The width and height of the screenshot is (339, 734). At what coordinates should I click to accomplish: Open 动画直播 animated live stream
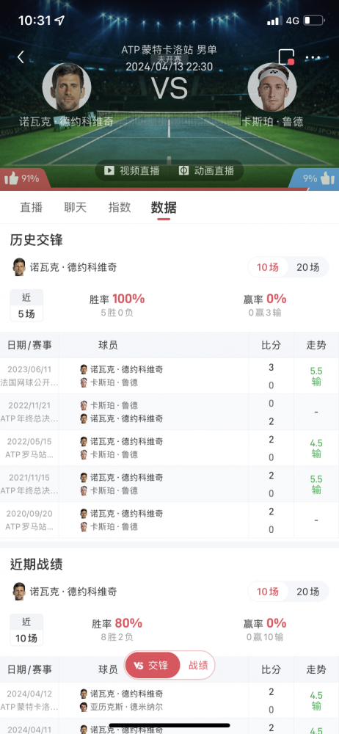[206, 170]
